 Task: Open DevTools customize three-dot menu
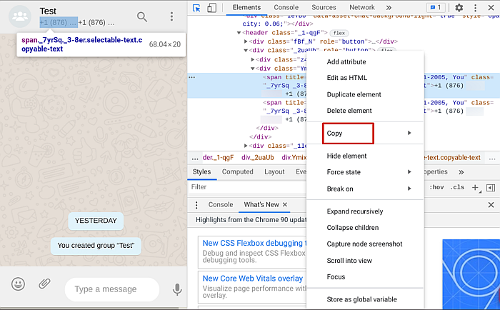[475, 8]
